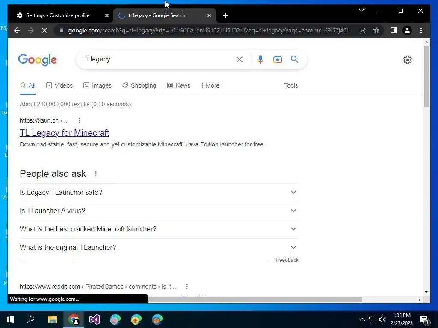Open the More search categories menu
Viewport: 438px width, 328px height.
tap(210, 85)
